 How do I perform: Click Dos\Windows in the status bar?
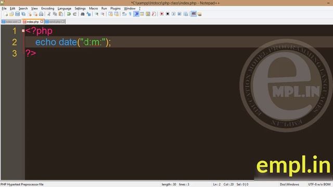[x=289, y=184]
